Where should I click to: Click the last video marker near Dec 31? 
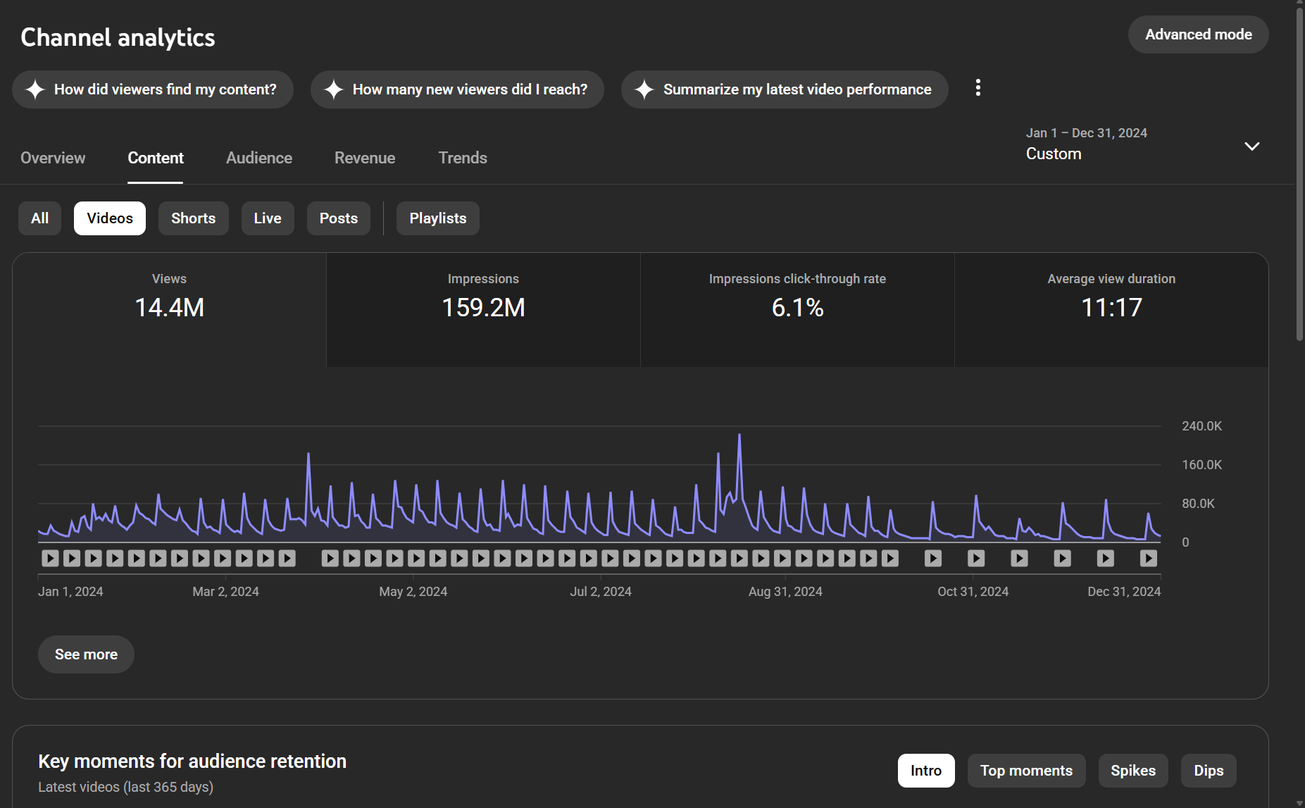[1148, 559]
